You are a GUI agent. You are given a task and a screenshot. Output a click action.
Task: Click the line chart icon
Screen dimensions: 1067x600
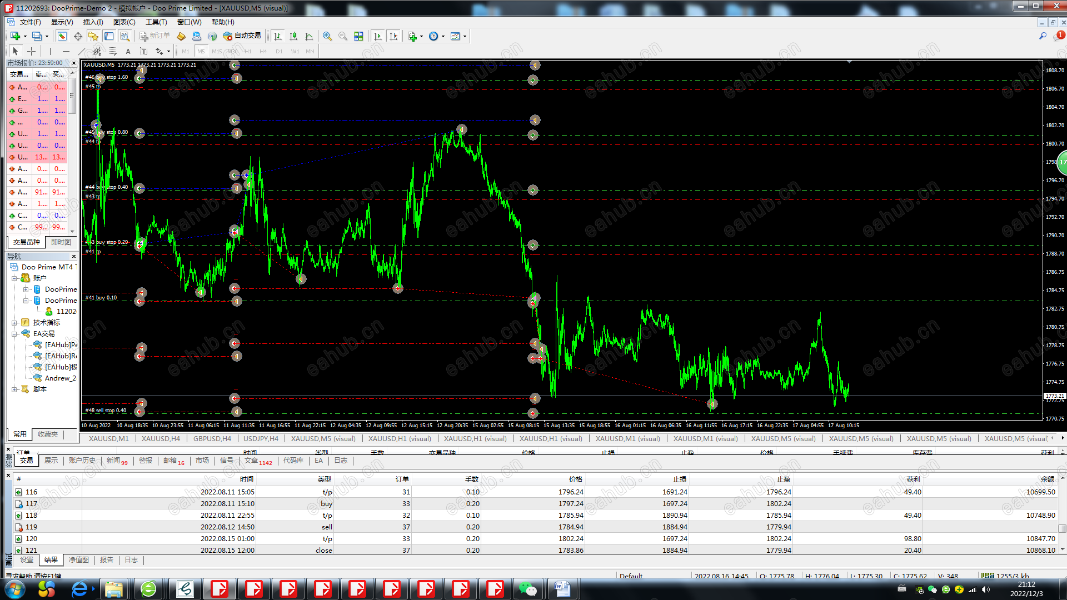coord(309,36)
